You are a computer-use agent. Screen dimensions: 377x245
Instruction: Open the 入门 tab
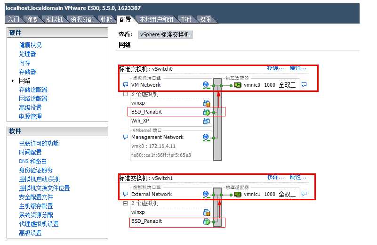click(14, 19)
